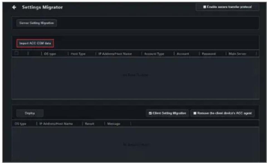Toggle the select-all checkbox in table header
Screen dimensions: 267x163
point(16,53)
